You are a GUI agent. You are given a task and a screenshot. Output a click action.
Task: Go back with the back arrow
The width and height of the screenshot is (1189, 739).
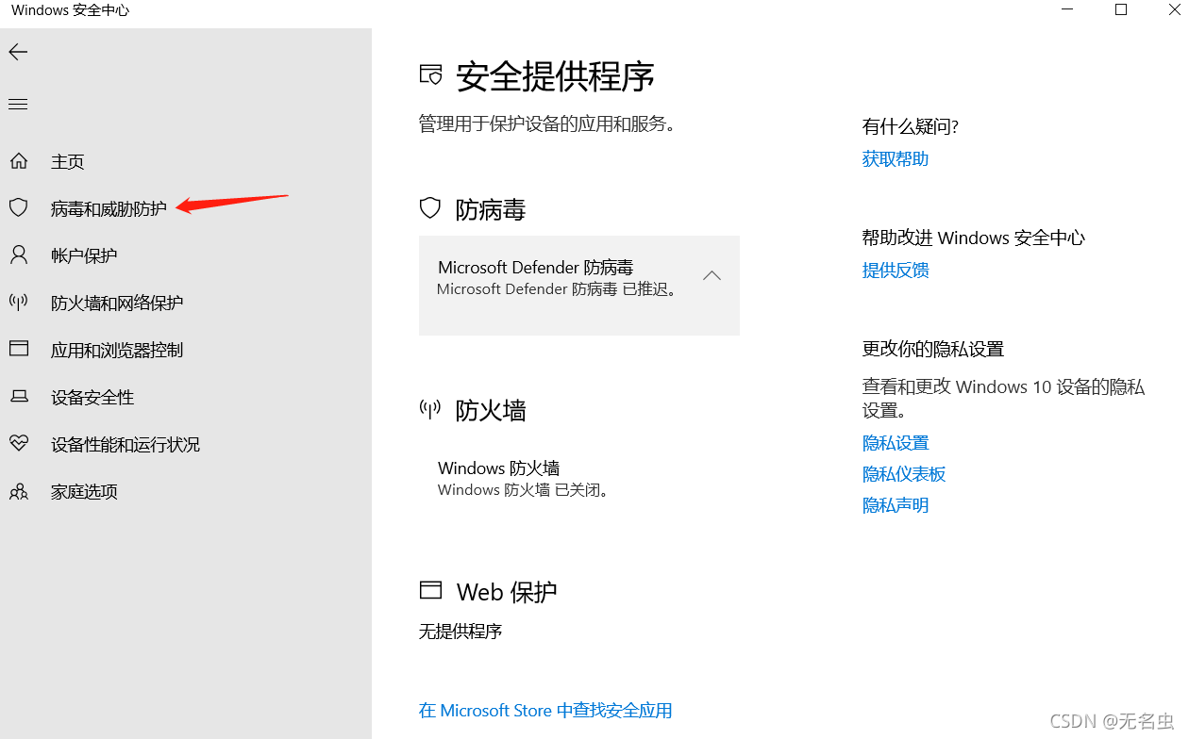click(18, 53)
